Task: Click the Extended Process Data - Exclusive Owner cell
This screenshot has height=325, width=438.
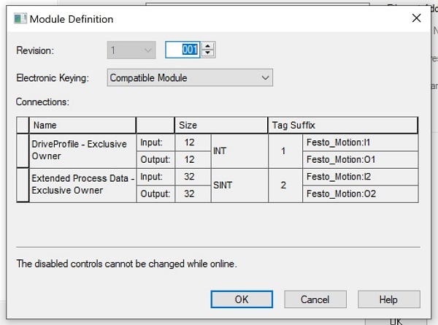Action: [82, 185]
